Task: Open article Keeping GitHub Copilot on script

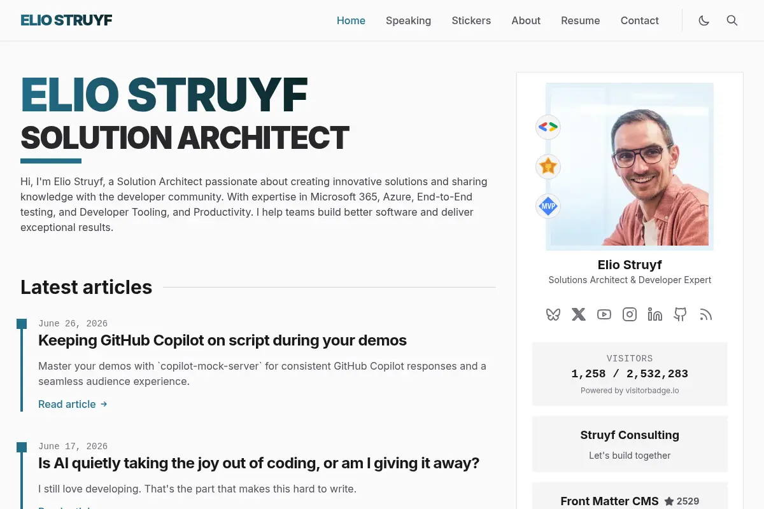Action: point(222,340)
